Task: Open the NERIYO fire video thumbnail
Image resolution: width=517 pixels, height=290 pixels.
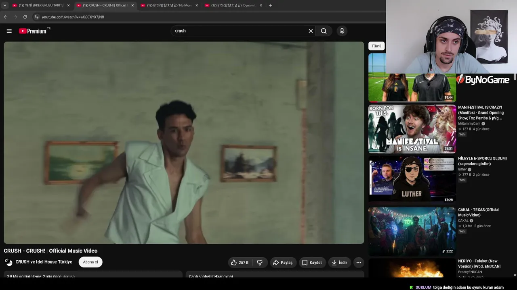Action: pos(412,268)
